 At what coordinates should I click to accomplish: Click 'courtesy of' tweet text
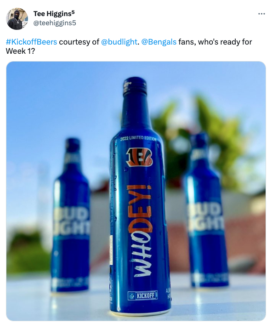[x=79, y=42]
